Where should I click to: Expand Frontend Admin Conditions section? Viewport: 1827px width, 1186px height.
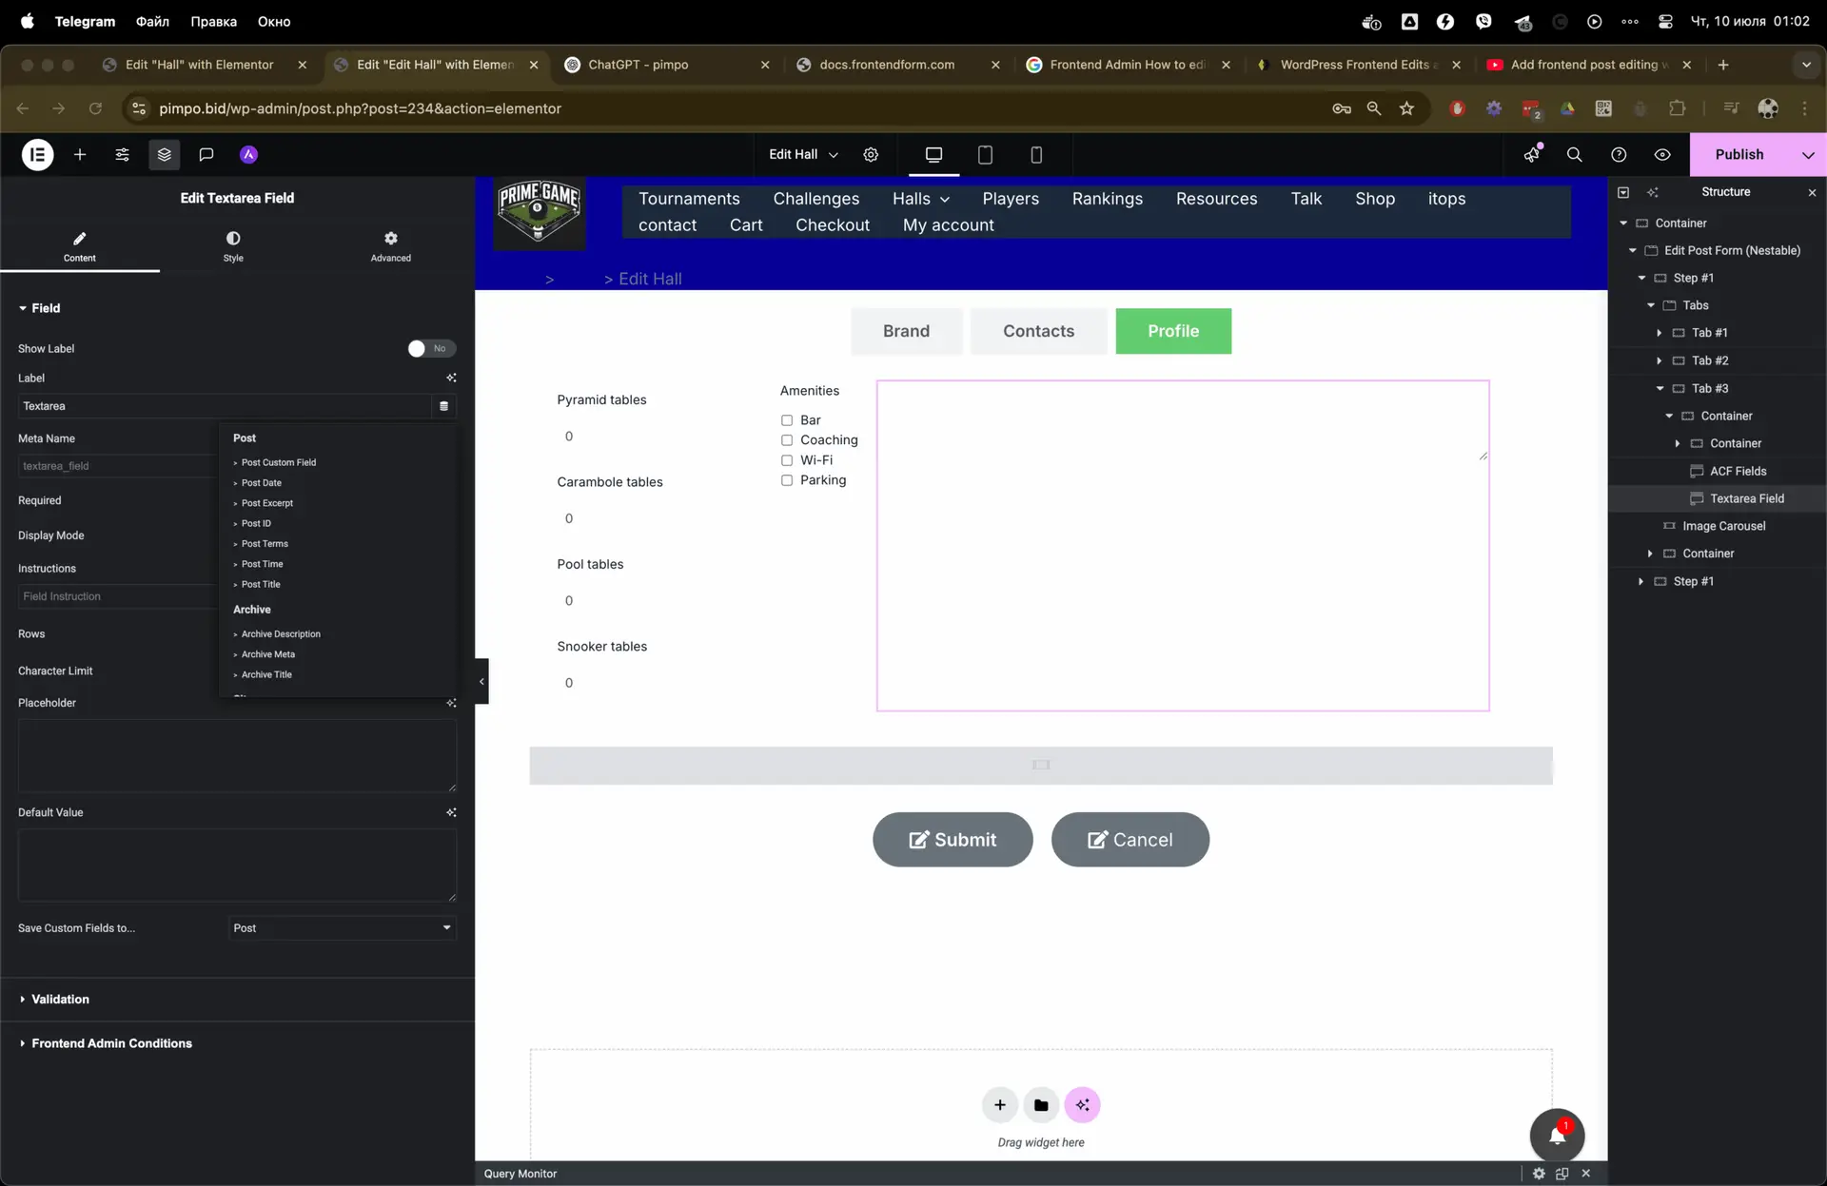[237, 1043]
